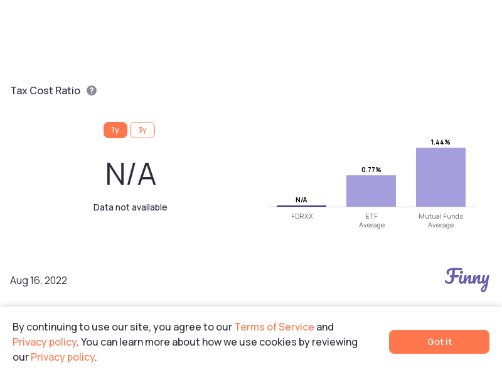Click the Aug 16, 2022 date
This screenshot has height=377, width=502.
point(38,280)
